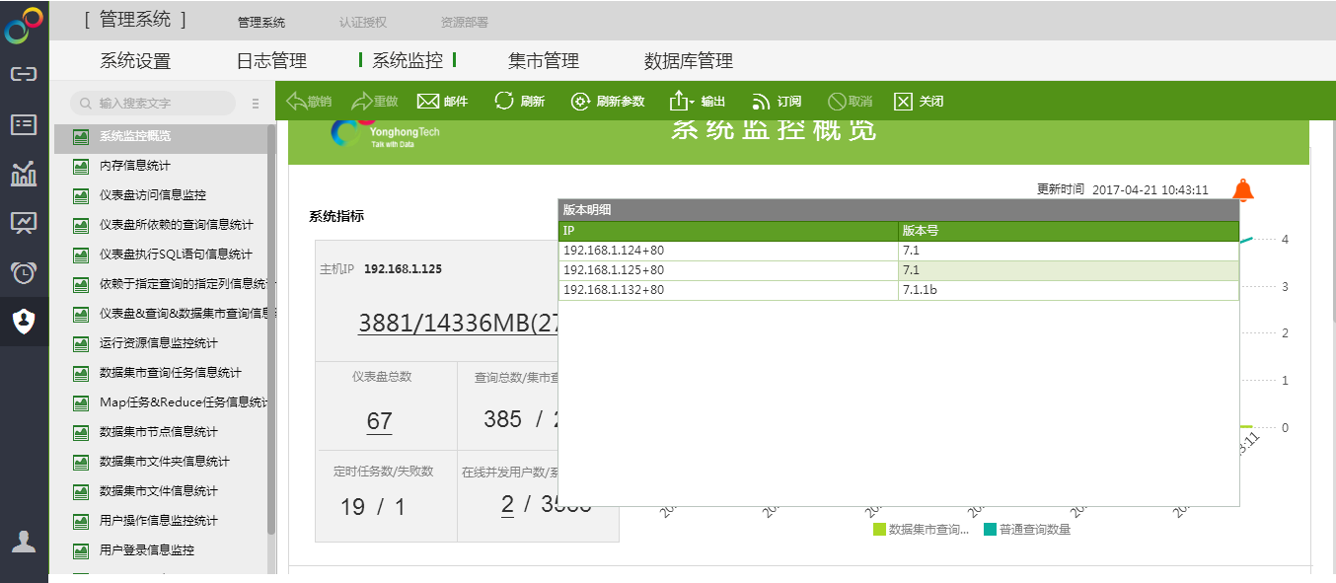Click the 订阅 (Subscribe) feed icon
The height and width of the screenshot is (583, 1336).
pos(761,102)
